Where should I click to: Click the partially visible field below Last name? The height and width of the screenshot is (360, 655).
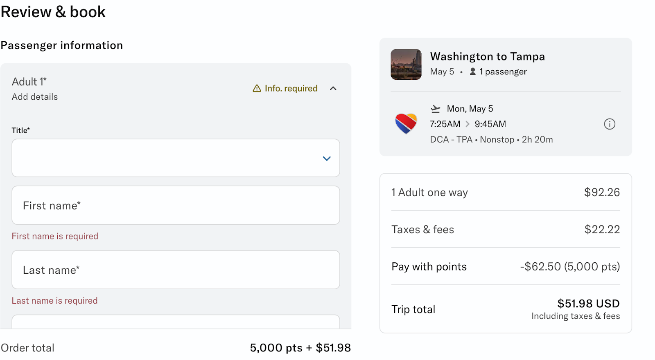[x=176, y=322]
